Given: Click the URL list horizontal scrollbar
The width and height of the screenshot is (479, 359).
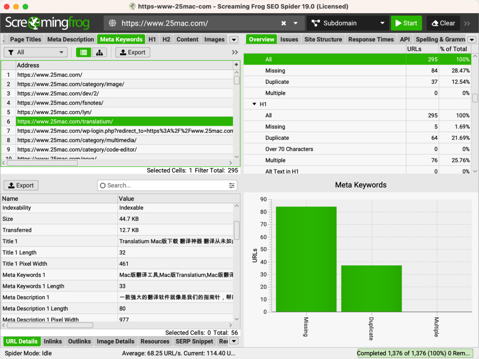Looking at the screenshot, I should pyautogui.click(x=42, y=163).
